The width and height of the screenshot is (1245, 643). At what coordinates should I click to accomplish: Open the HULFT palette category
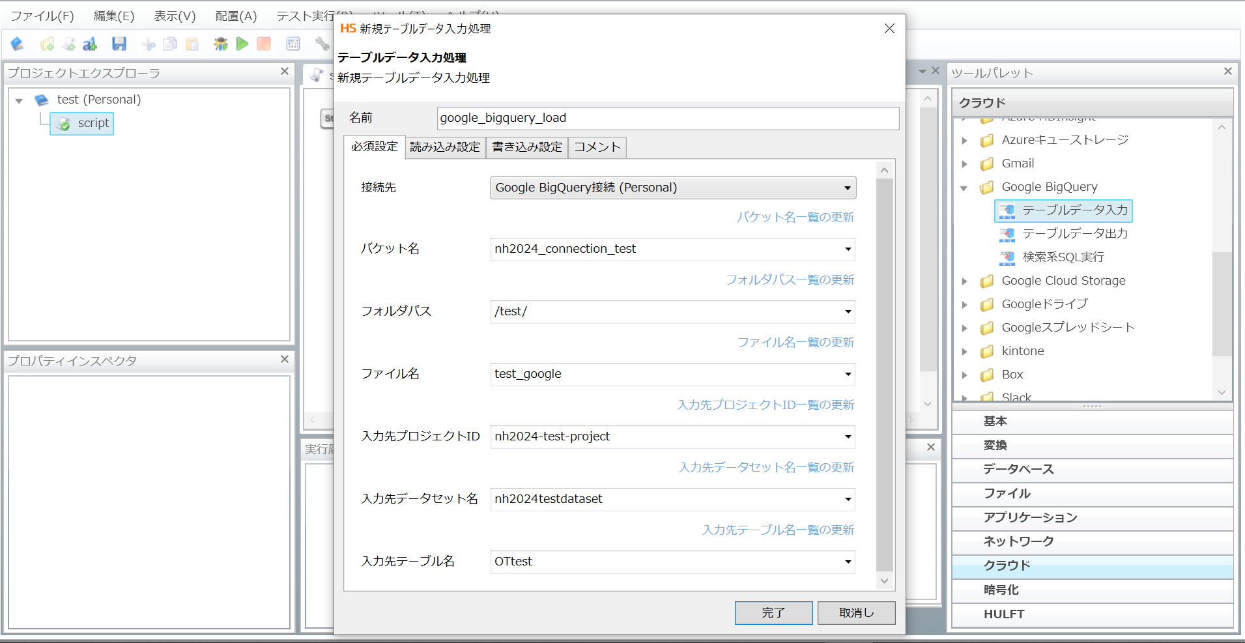[1093, 614]
